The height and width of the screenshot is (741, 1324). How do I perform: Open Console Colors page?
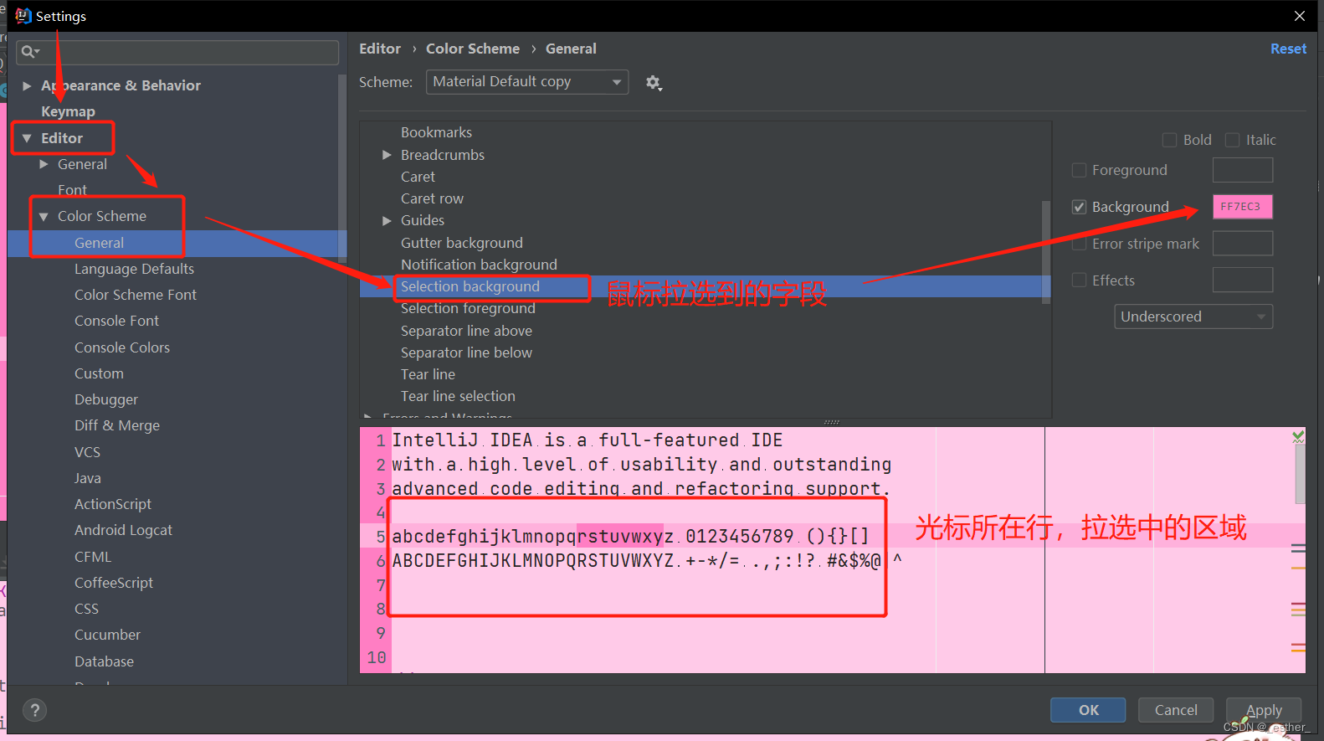[x=122, y=347]
